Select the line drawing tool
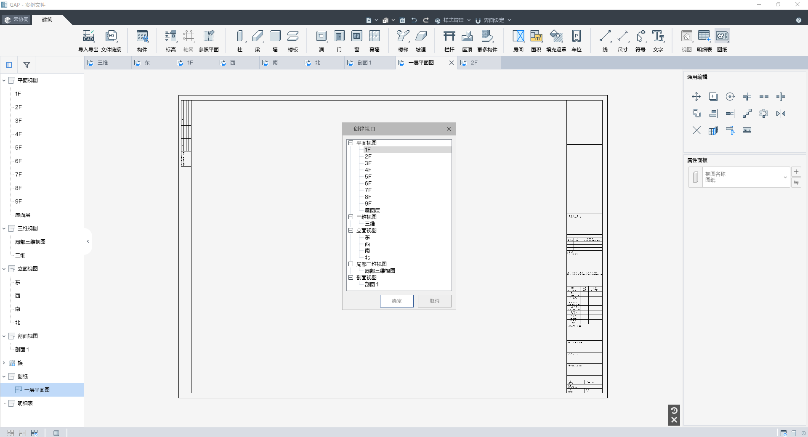This screenshot has width=808, height=437. (x=605, y=41)
